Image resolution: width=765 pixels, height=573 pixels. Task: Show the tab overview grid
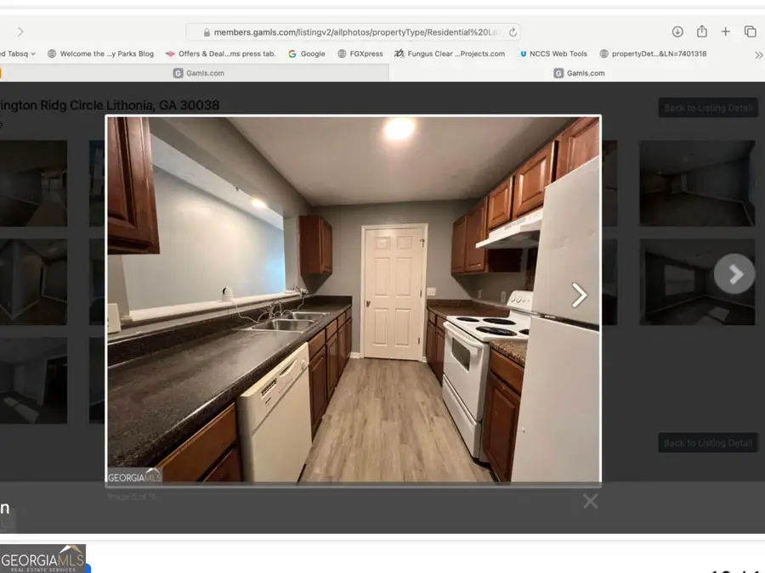(750, 31)
